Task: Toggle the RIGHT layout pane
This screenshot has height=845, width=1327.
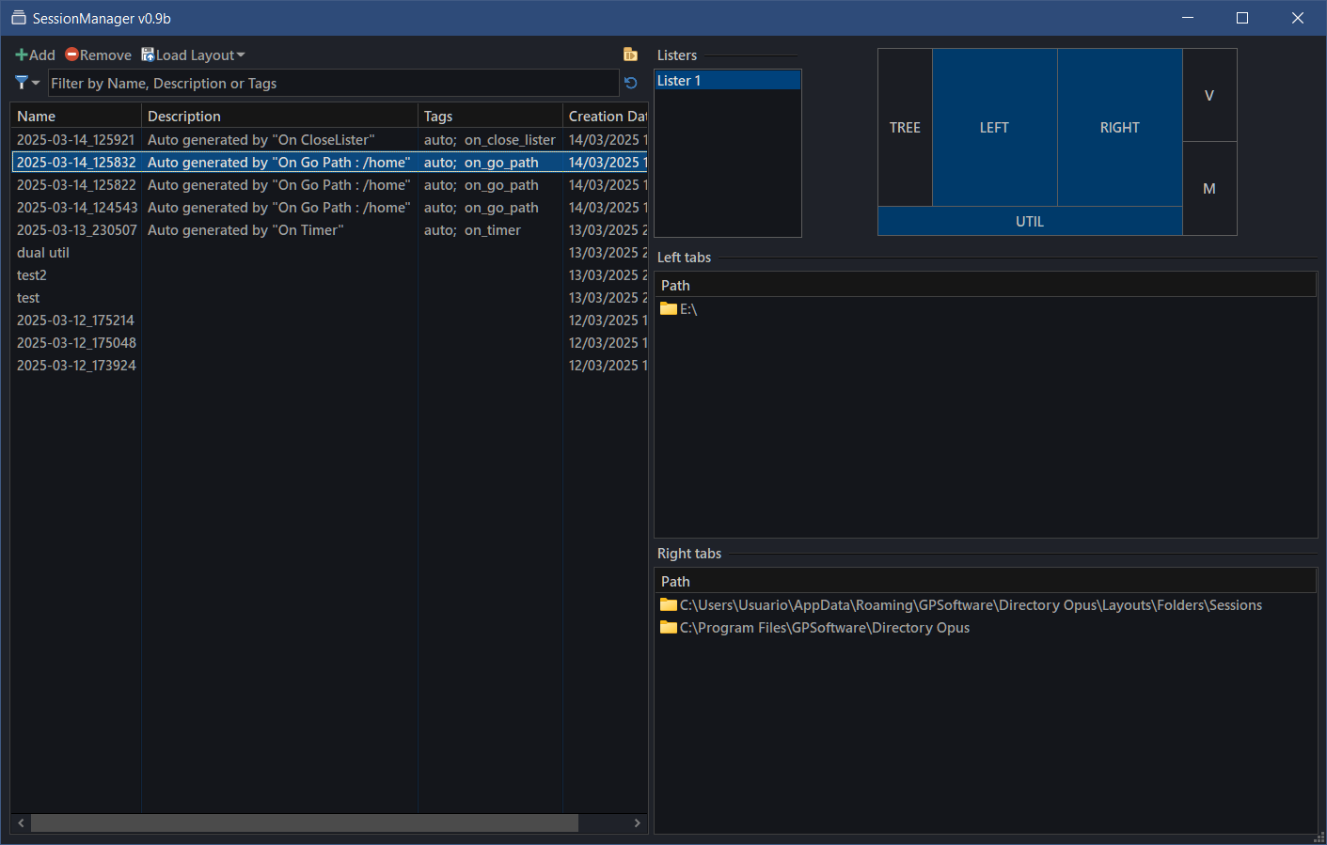Action: click(x=1119, y=127)
